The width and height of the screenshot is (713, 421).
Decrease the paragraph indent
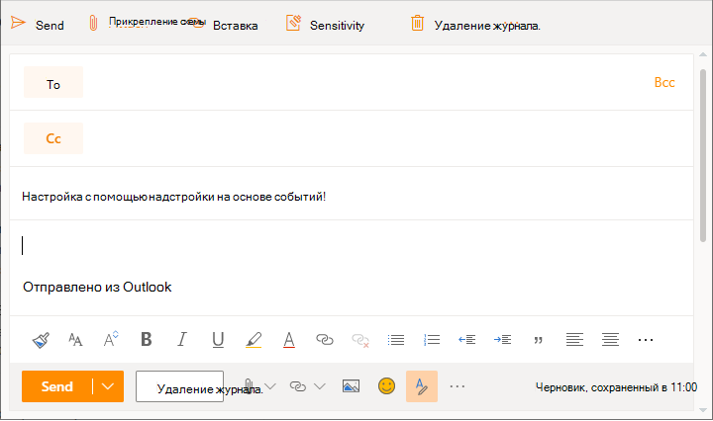466,340
